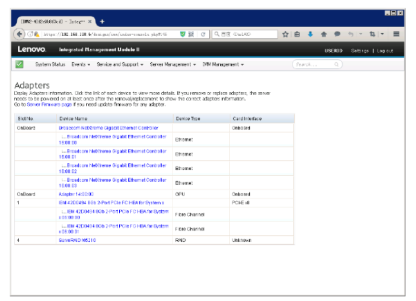The image size is (416, 301).
Task: Go to the browser home icon
Action: tap(324, 34)
